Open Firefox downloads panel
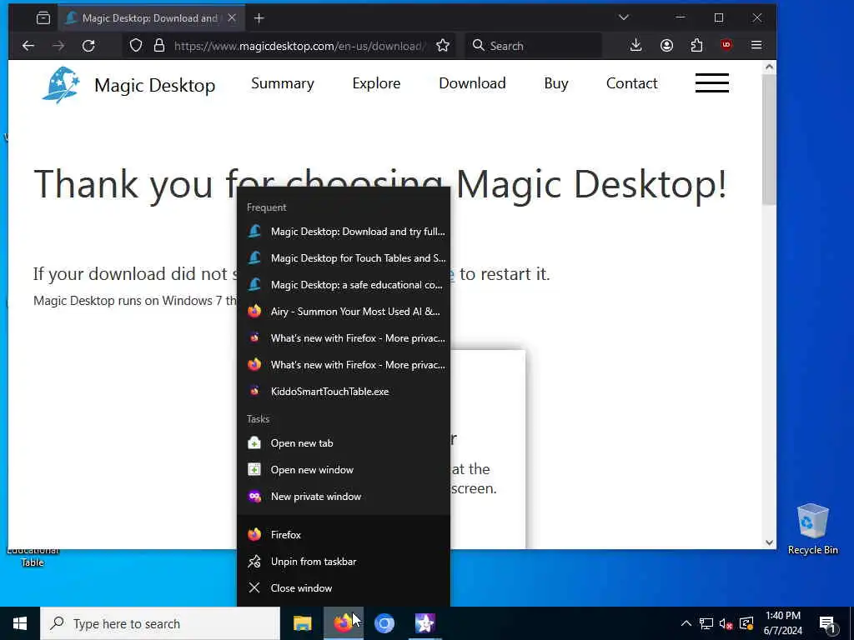This screenshot has height=640, width=854. click(x=635, y=45)
